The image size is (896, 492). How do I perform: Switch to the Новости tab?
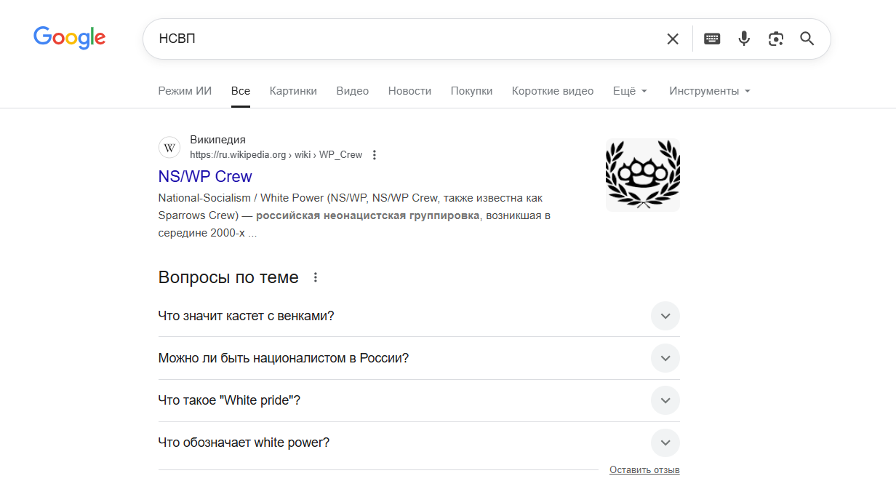[x=409, y=91]
